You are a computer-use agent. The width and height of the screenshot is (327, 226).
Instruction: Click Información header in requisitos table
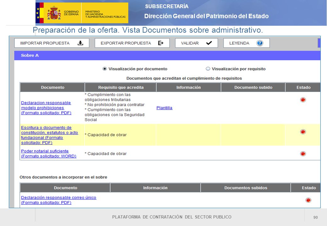tap(189, 87)
